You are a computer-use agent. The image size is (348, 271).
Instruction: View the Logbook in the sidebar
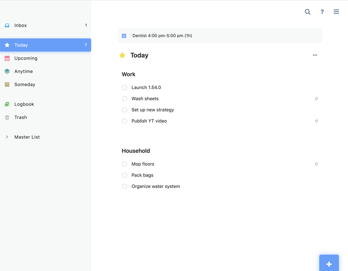pyautogui.click(x=24, y=104)
